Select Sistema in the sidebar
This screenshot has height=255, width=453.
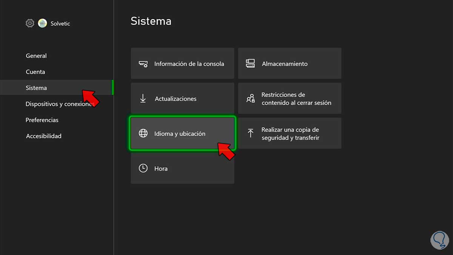point(36,88)
